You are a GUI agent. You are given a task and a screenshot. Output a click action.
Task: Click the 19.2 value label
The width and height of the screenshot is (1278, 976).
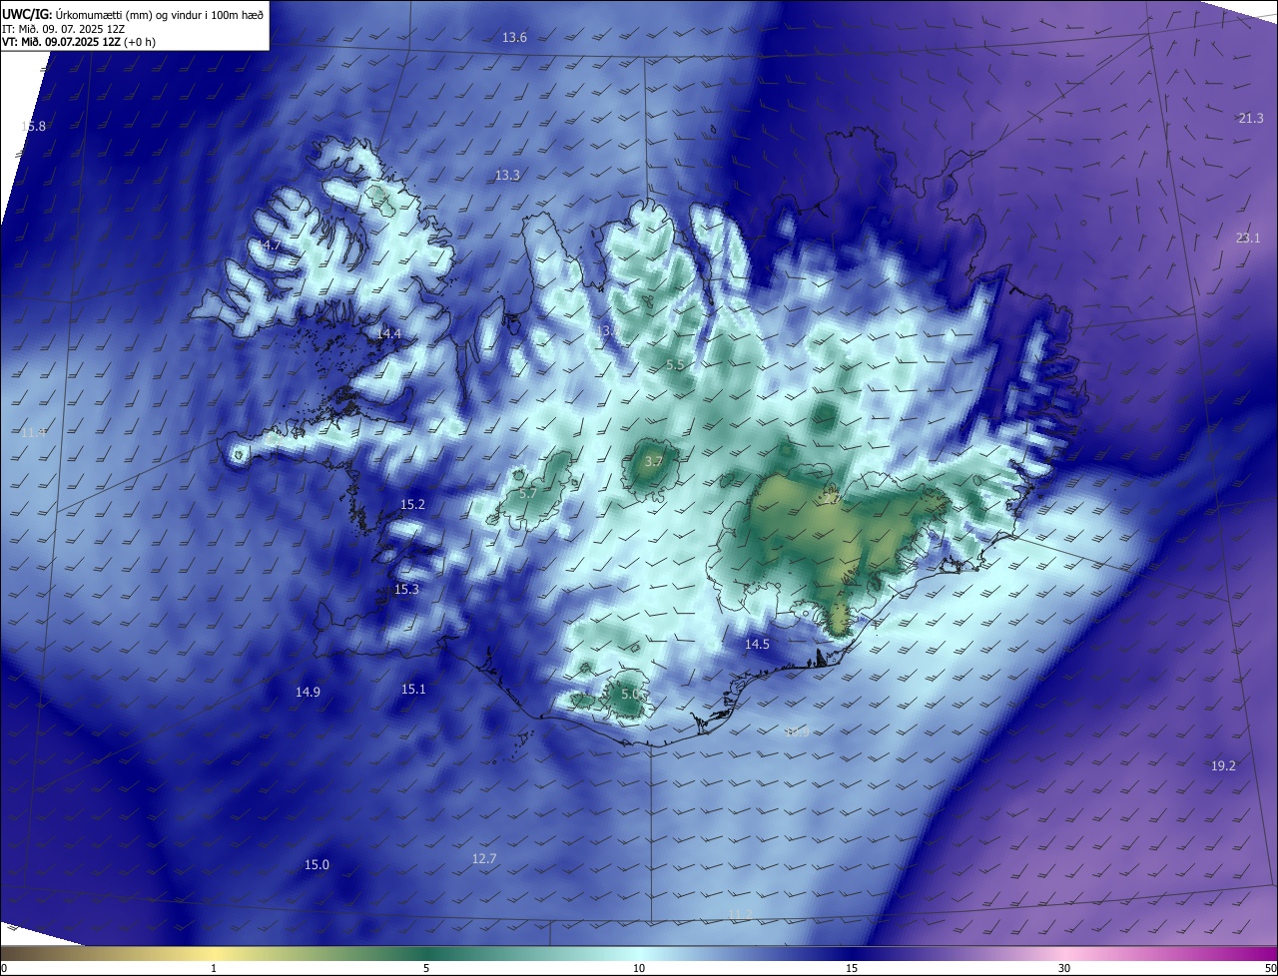[x=1223, y=766]
